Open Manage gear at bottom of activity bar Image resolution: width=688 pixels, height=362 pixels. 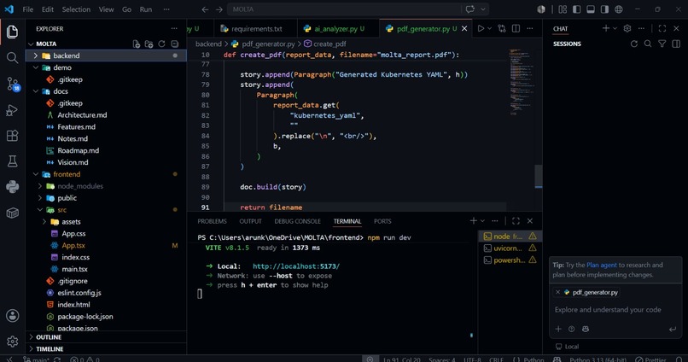pos(12,341)
